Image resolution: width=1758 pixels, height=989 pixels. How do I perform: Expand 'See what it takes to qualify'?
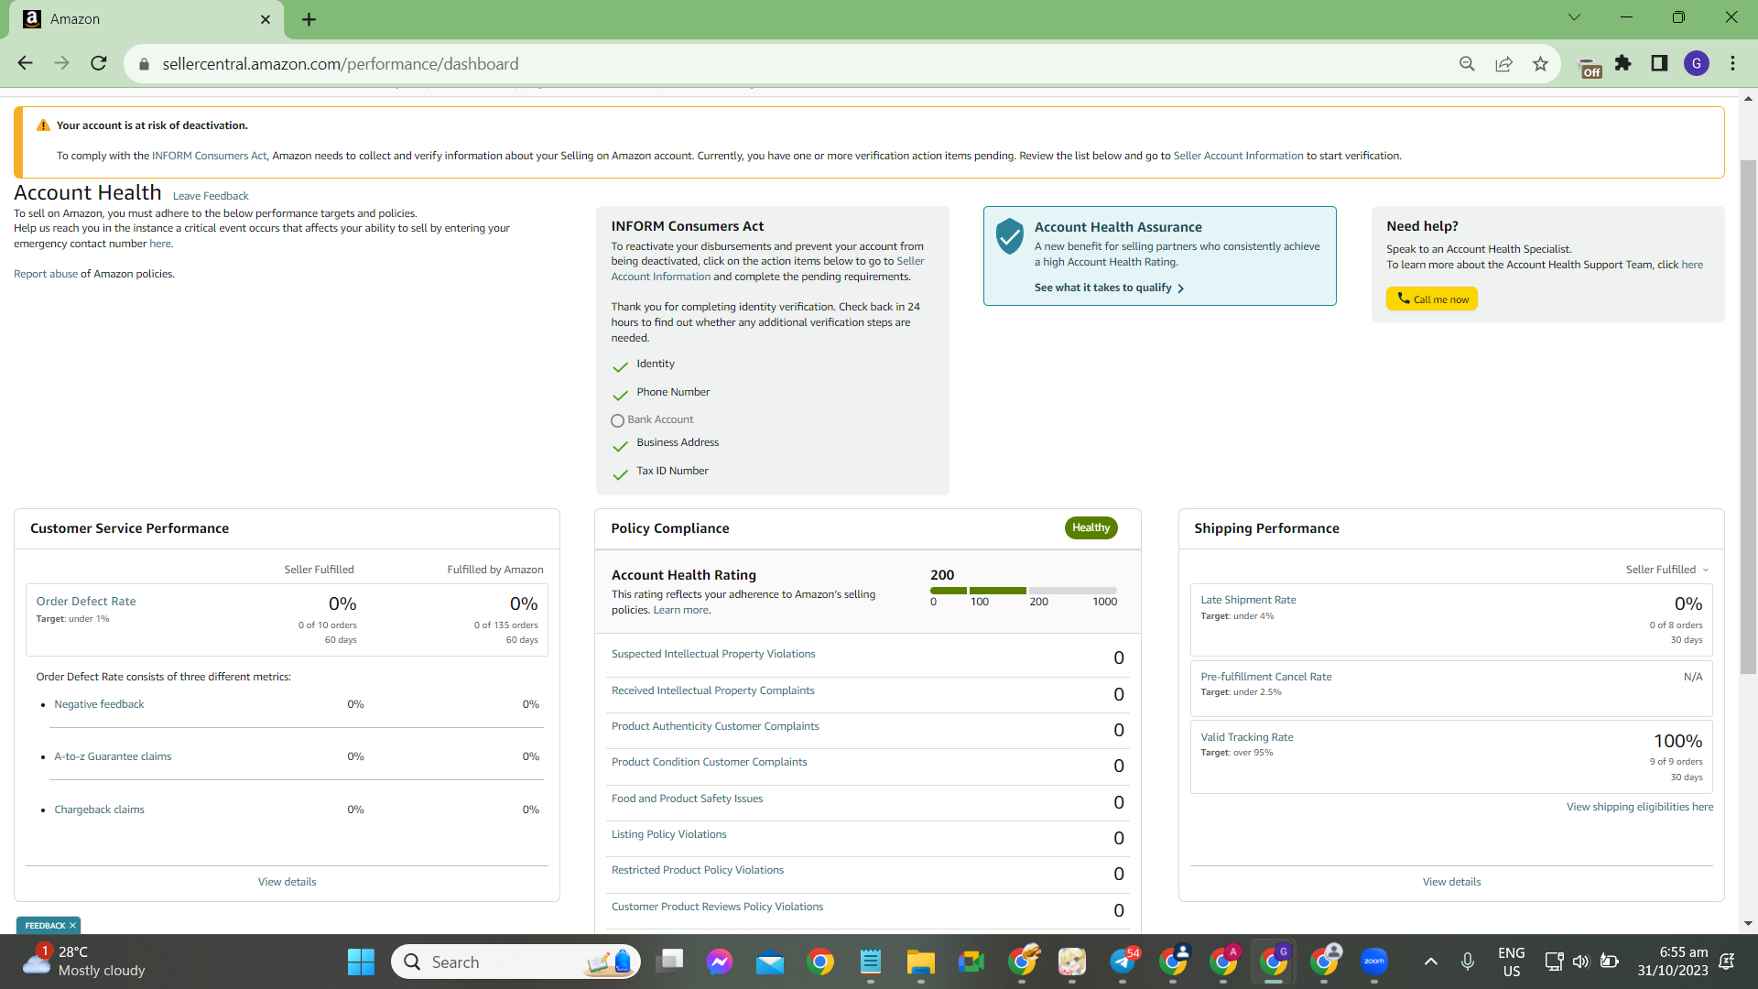pos(1109,288)
